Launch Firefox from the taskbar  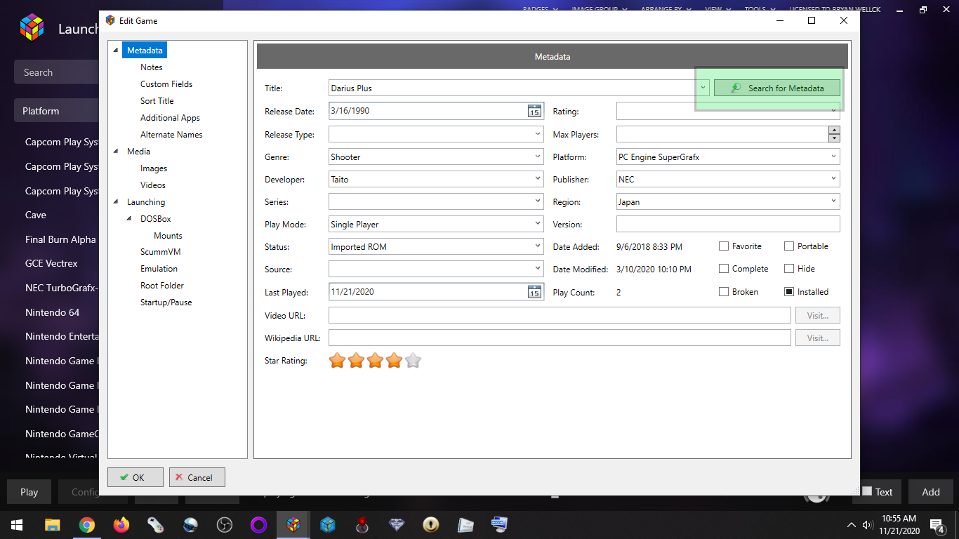pyautogui.click(x=121, y=524)
